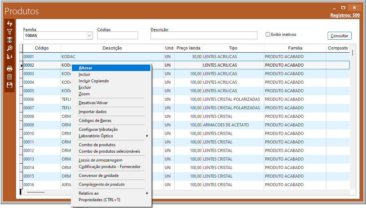366x208 pixels.
Task: Open the Registros: 500 link
Action: click(x=345, y=15)
